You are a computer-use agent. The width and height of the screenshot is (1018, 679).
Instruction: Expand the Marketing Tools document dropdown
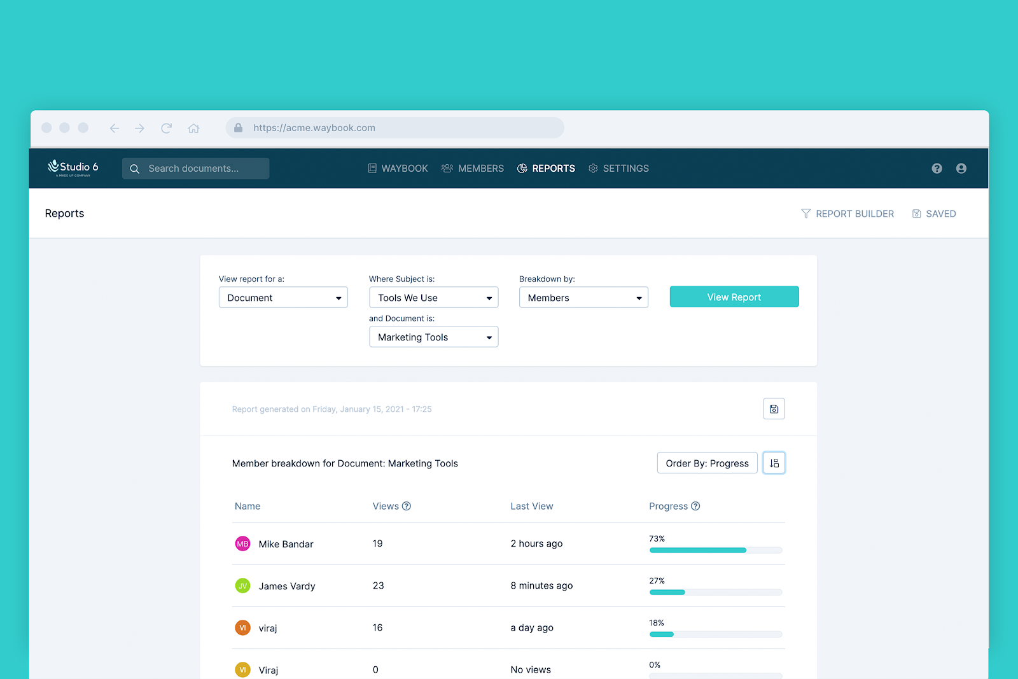(433, 337)
